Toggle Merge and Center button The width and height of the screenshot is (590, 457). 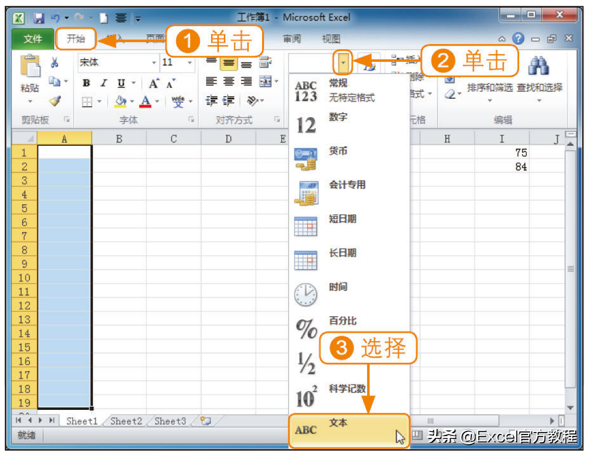click(266, 81)
